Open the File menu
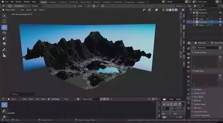Screen dimensions: 223x123 click(7, 2)
